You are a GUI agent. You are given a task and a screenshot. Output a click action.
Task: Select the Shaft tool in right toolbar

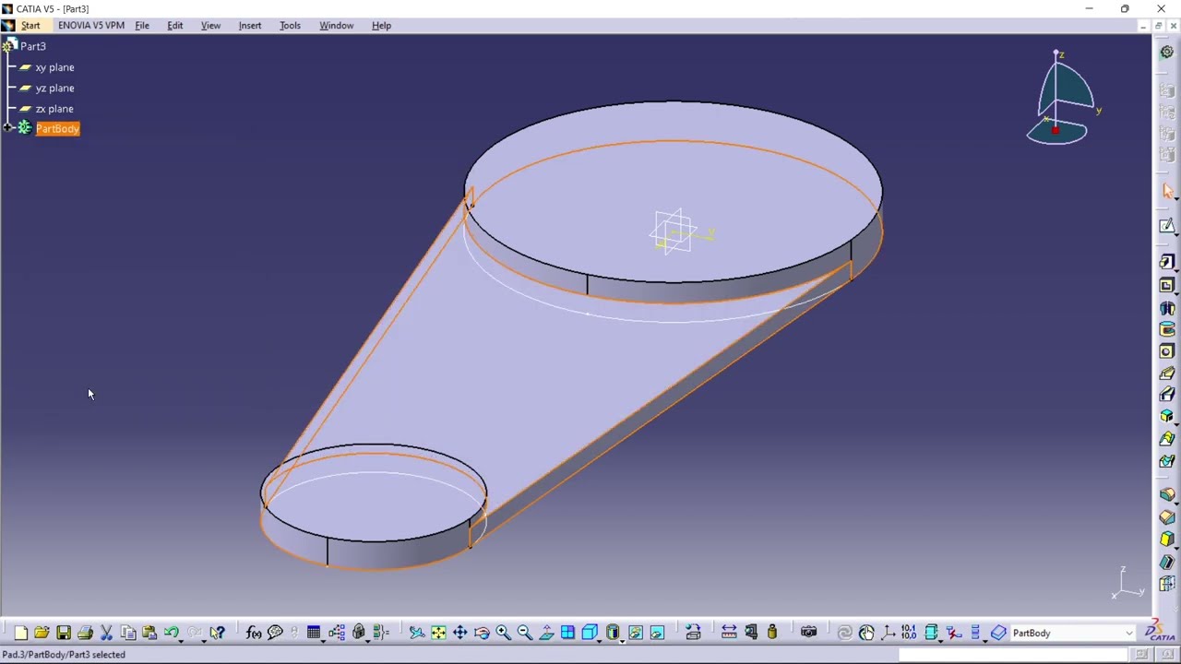pos(1167,308)
